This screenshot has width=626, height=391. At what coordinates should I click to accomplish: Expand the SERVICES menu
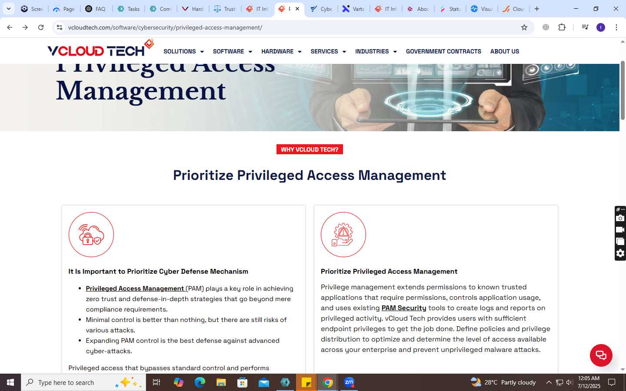tap(328, 51)
